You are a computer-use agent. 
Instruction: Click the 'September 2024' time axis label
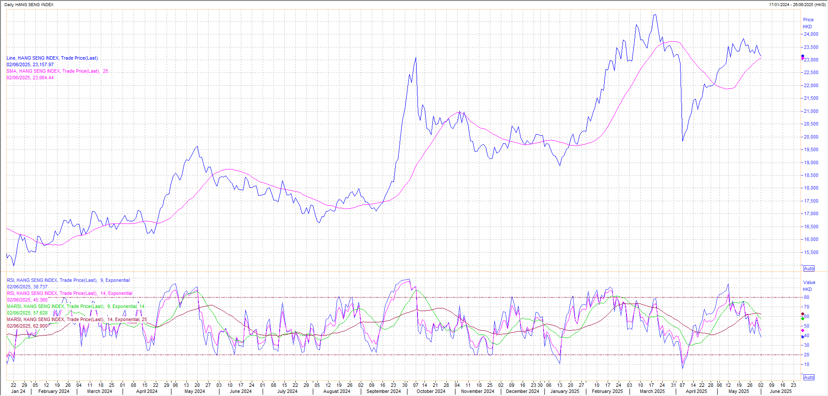[383, 391]
